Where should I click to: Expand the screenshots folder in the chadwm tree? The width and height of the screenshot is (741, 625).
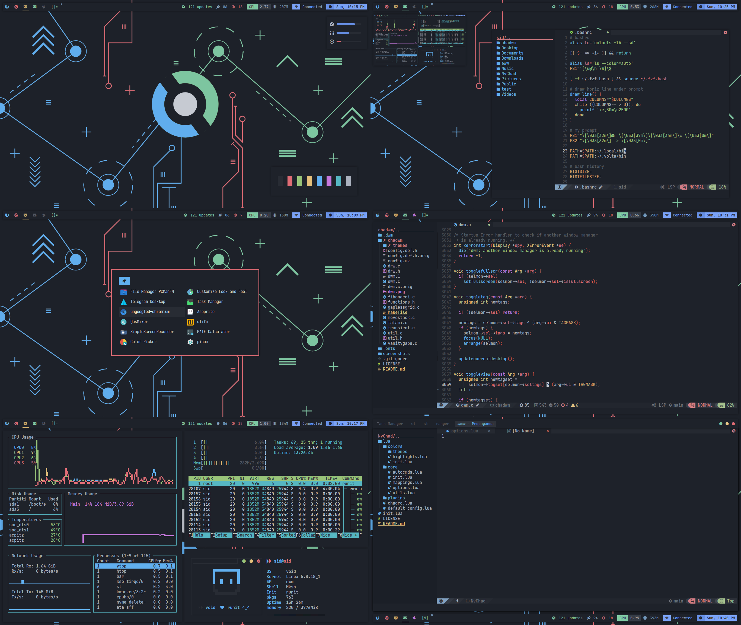(x=396, y=354)
